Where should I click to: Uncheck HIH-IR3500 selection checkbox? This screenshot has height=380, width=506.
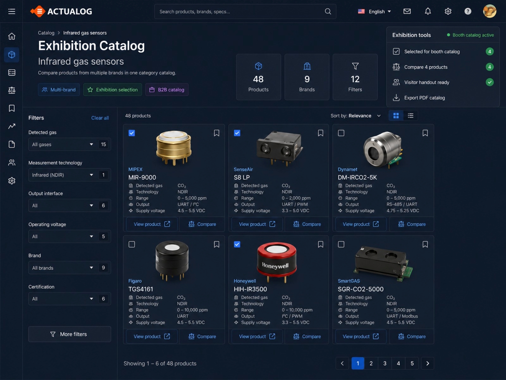click(237, 244)
